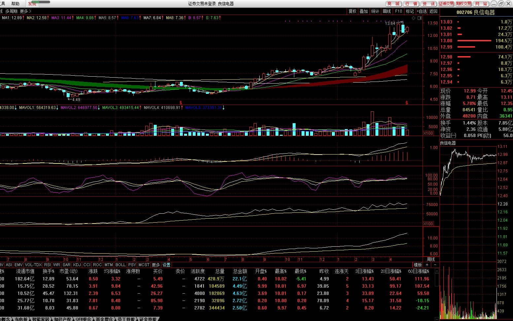
Task: Toggle the side panel split icon
Action: point(420,18)
